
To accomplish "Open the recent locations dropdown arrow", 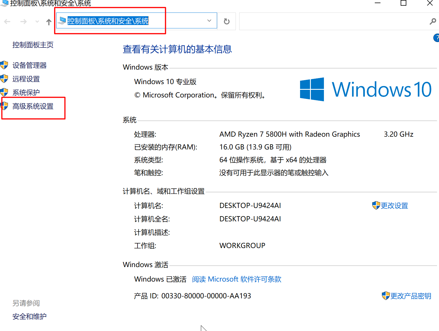I will 37,22.
